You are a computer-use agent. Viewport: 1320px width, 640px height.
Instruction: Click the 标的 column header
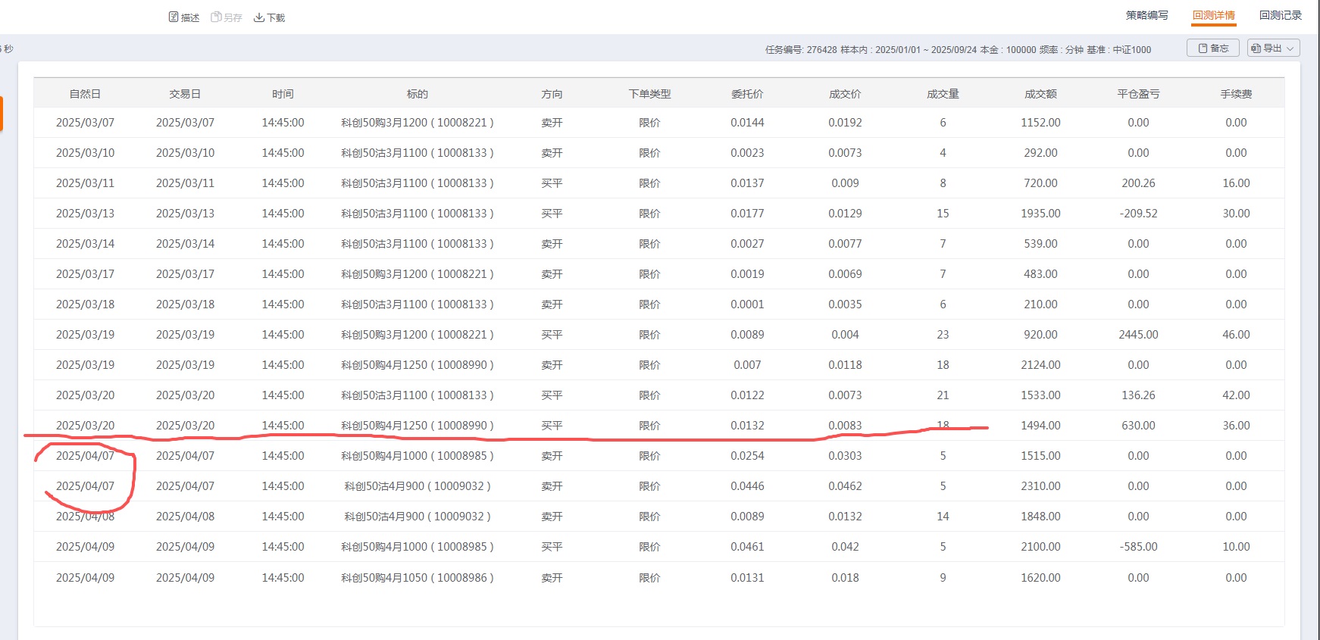(418, 94)
